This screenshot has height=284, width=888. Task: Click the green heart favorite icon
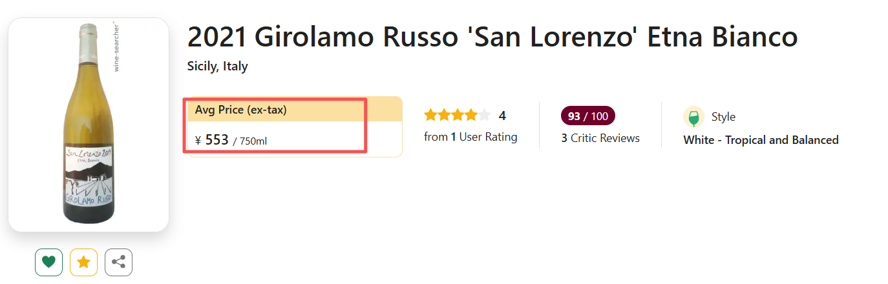(x=48, y=262)
